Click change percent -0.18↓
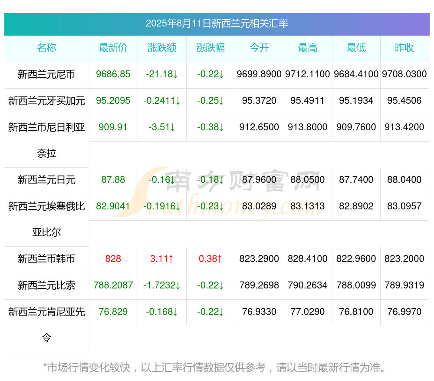Screen dimensions: 434x381 coord(210,179)
